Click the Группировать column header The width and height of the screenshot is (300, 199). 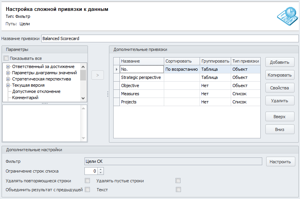(x=215, y=61)
